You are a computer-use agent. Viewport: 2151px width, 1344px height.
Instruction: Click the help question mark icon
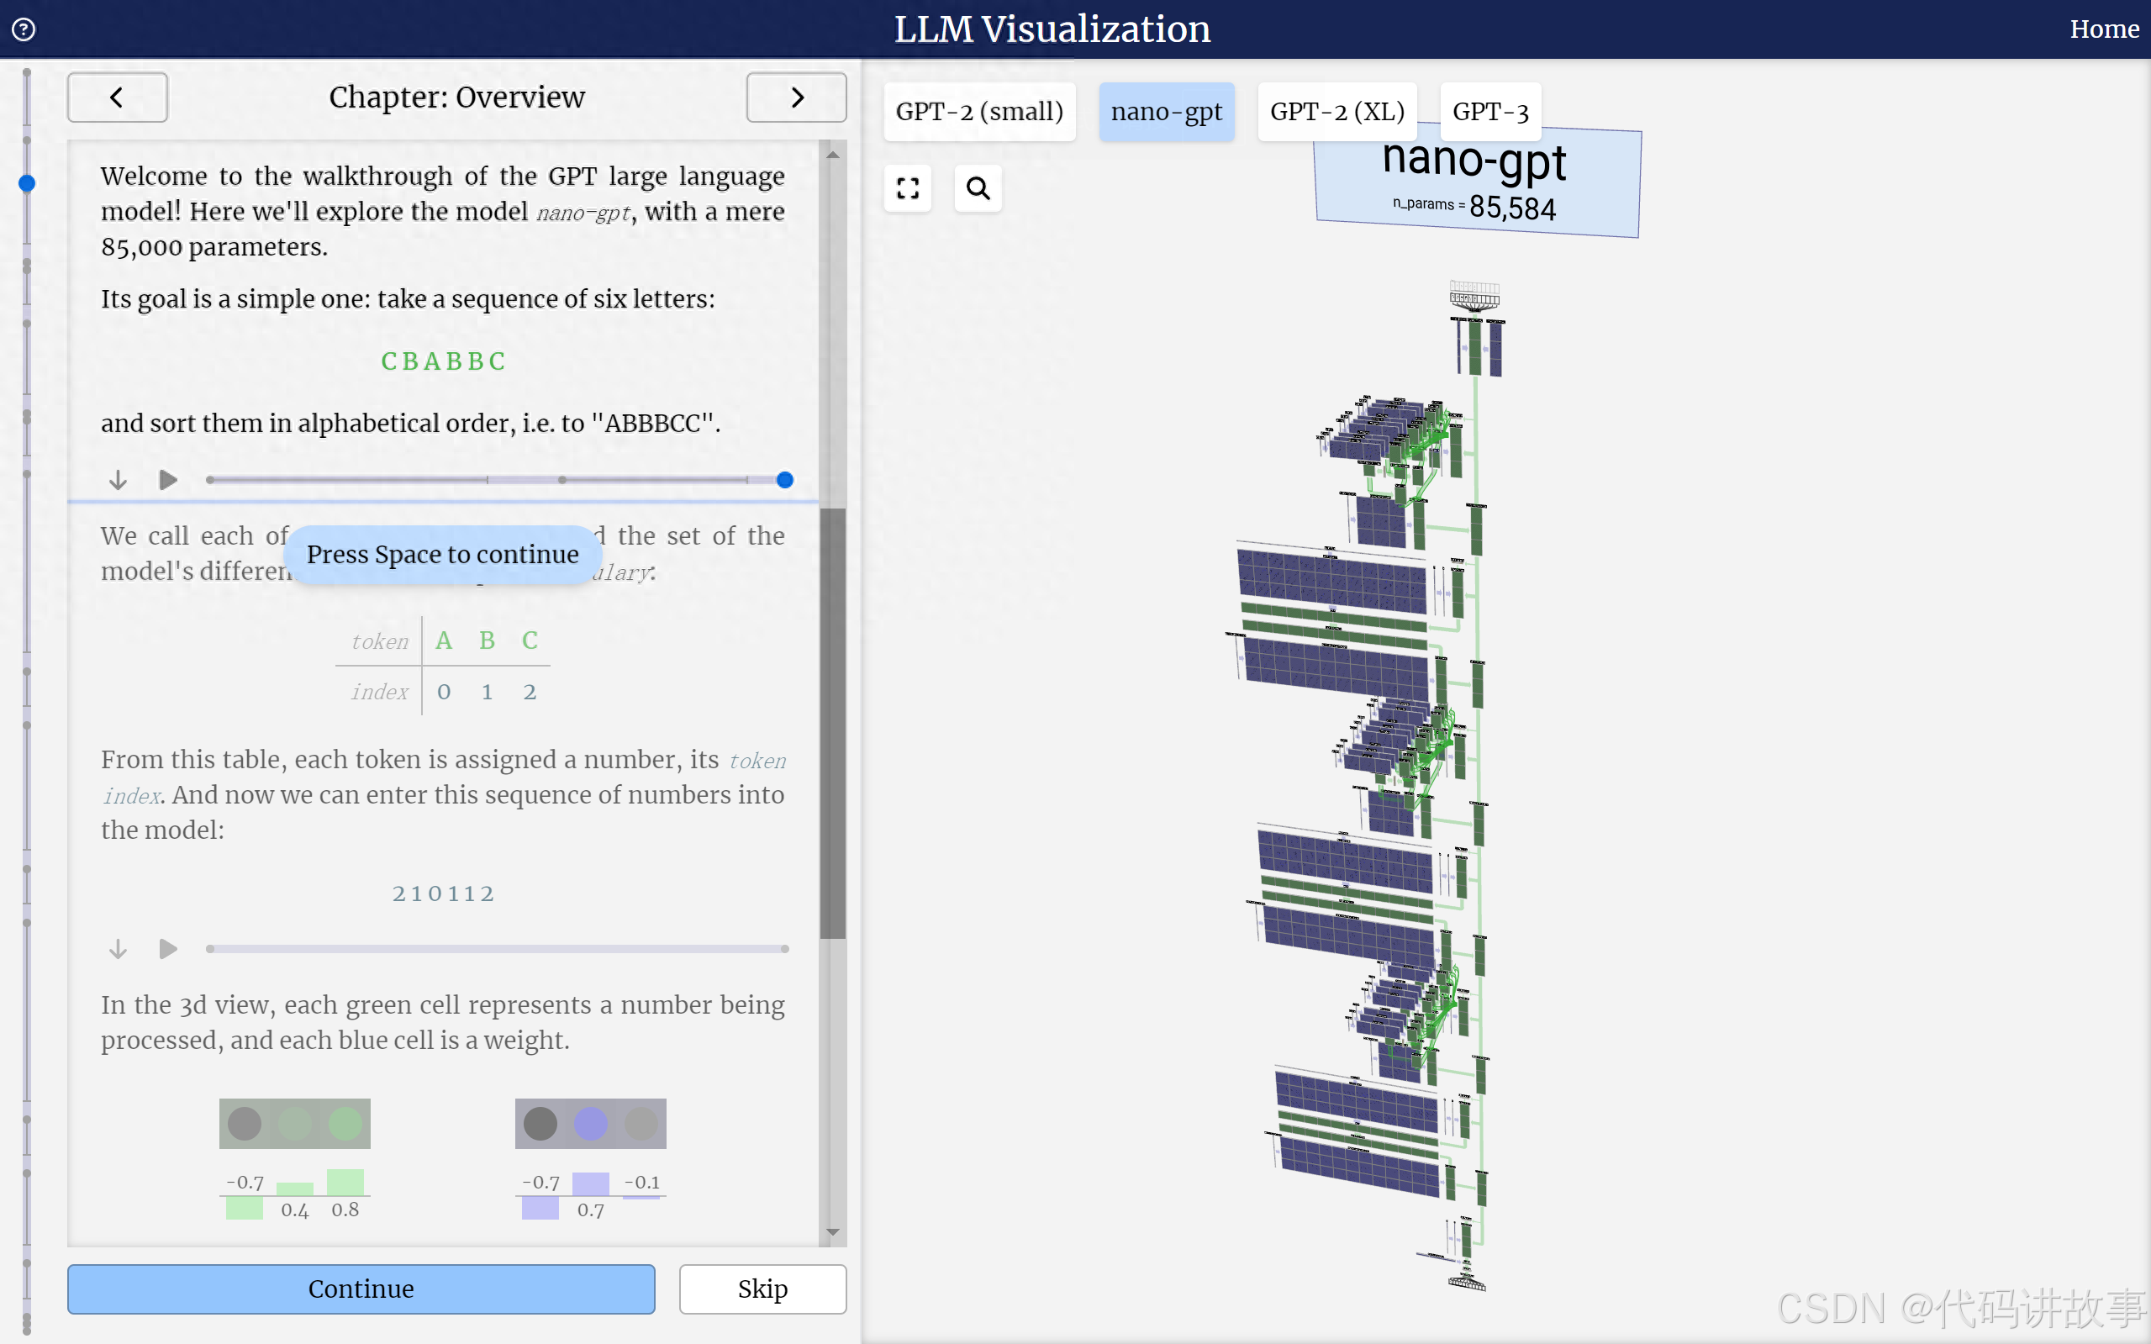(24, 29)
